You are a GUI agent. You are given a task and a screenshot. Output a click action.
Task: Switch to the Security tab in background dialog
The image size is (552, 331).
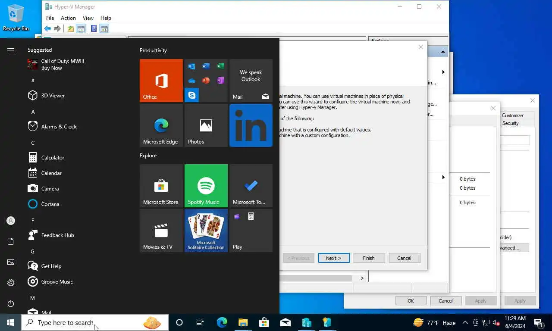point(511,123)
